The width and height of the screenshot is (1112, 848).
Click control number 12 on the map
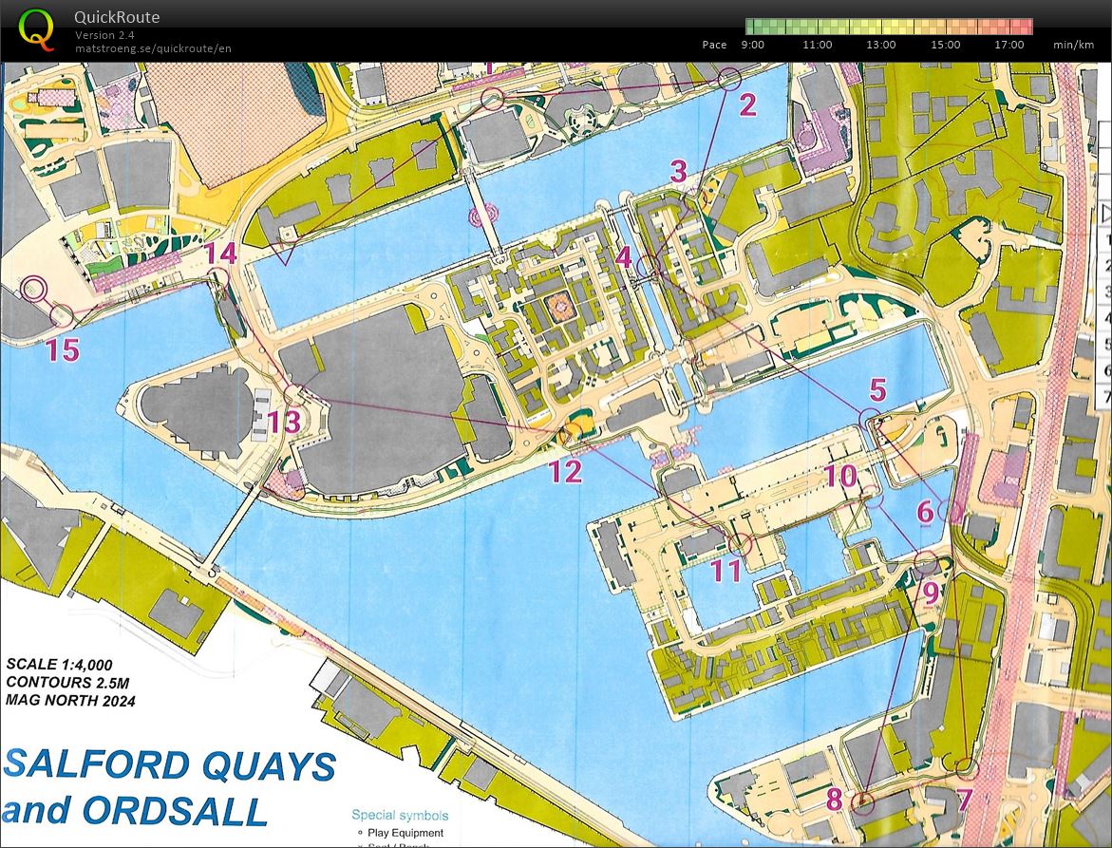point(565,472)
